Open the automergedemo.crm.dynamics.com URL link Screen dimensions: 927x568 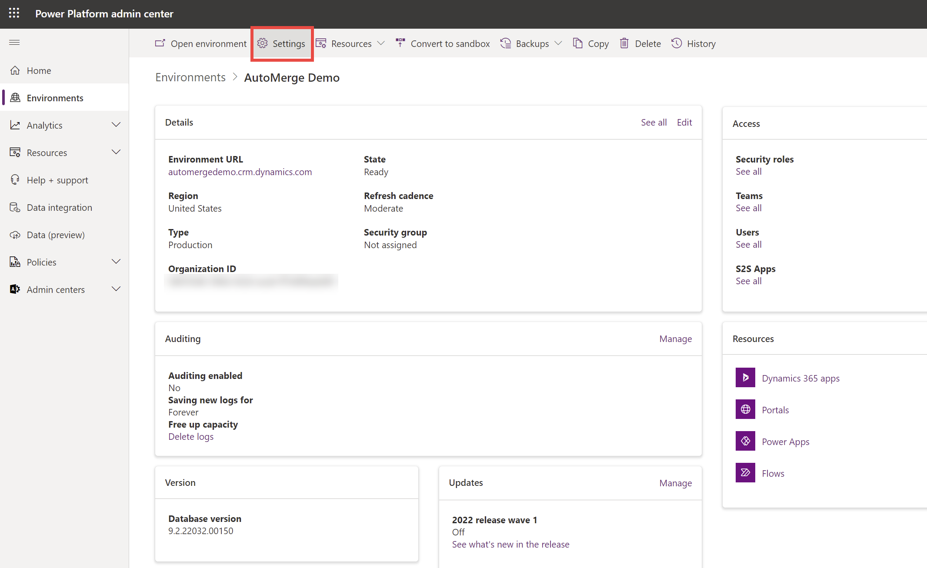pos(240,172)
